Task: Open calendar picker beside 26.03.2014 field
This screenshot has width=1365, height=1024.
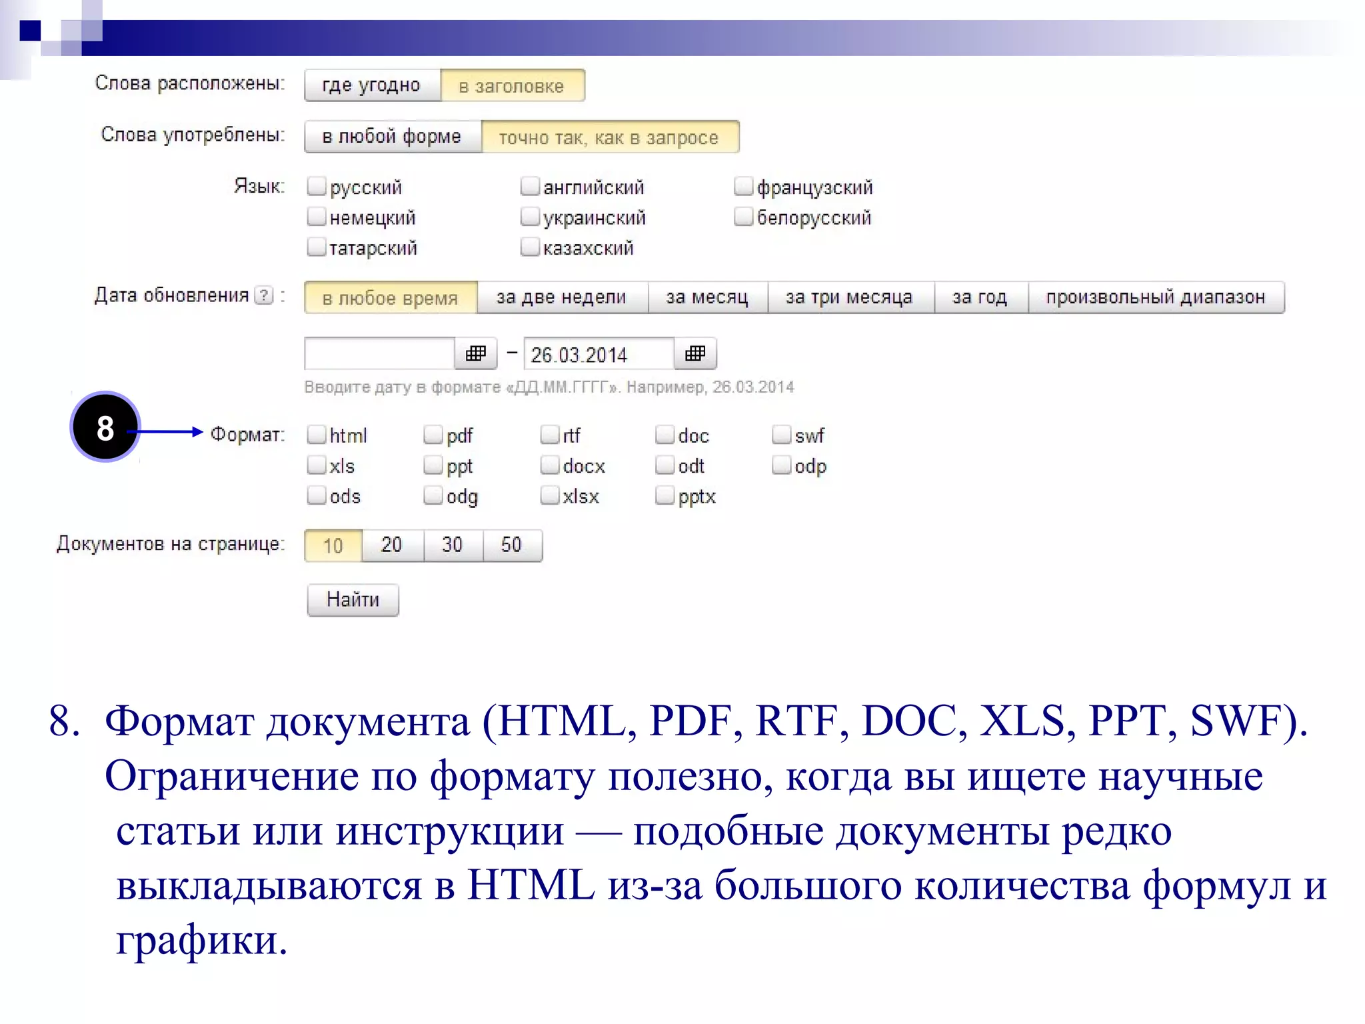Action: point(695,353)
